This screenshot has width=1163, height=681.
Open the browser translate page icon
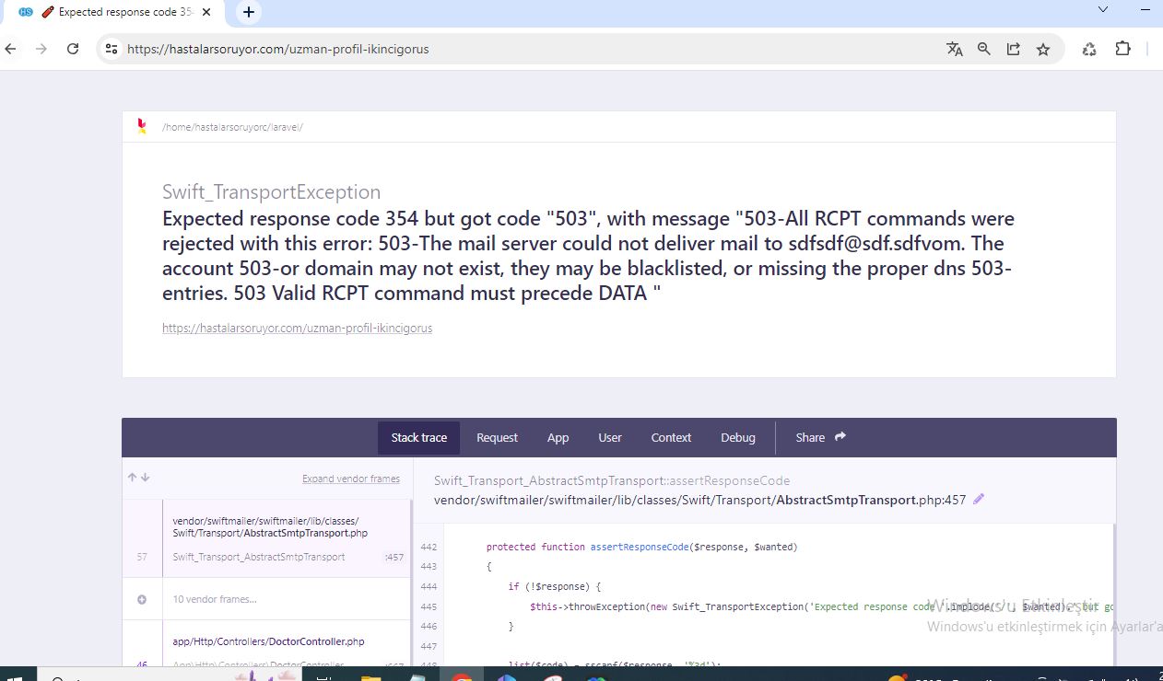(x=955, y=49)
